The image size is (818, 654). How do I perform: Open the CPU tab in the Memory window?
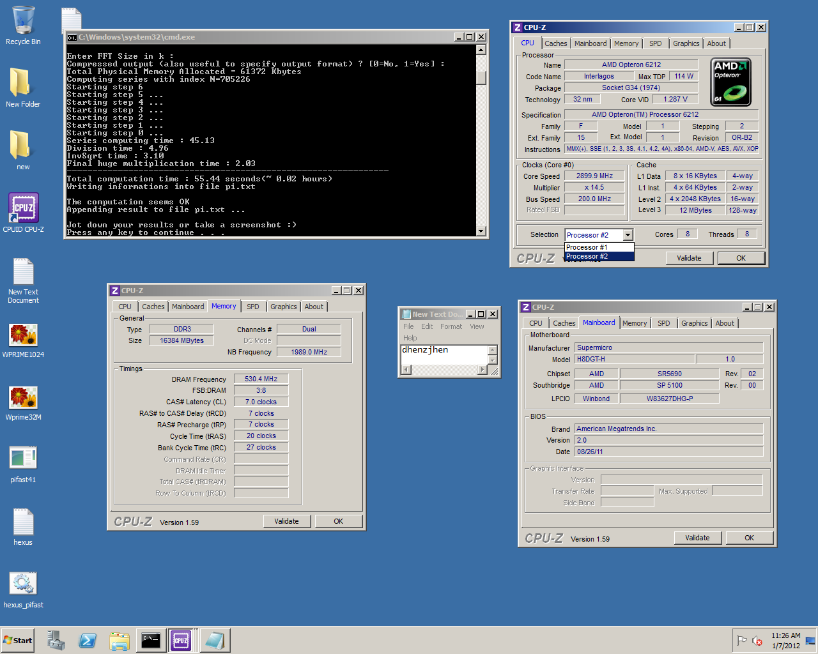[x=125, y=307]
